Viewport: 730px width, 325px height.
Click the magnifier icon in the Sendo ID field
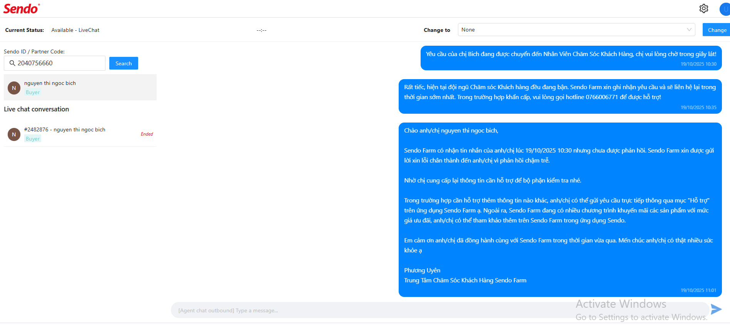(x=12, y=63)
